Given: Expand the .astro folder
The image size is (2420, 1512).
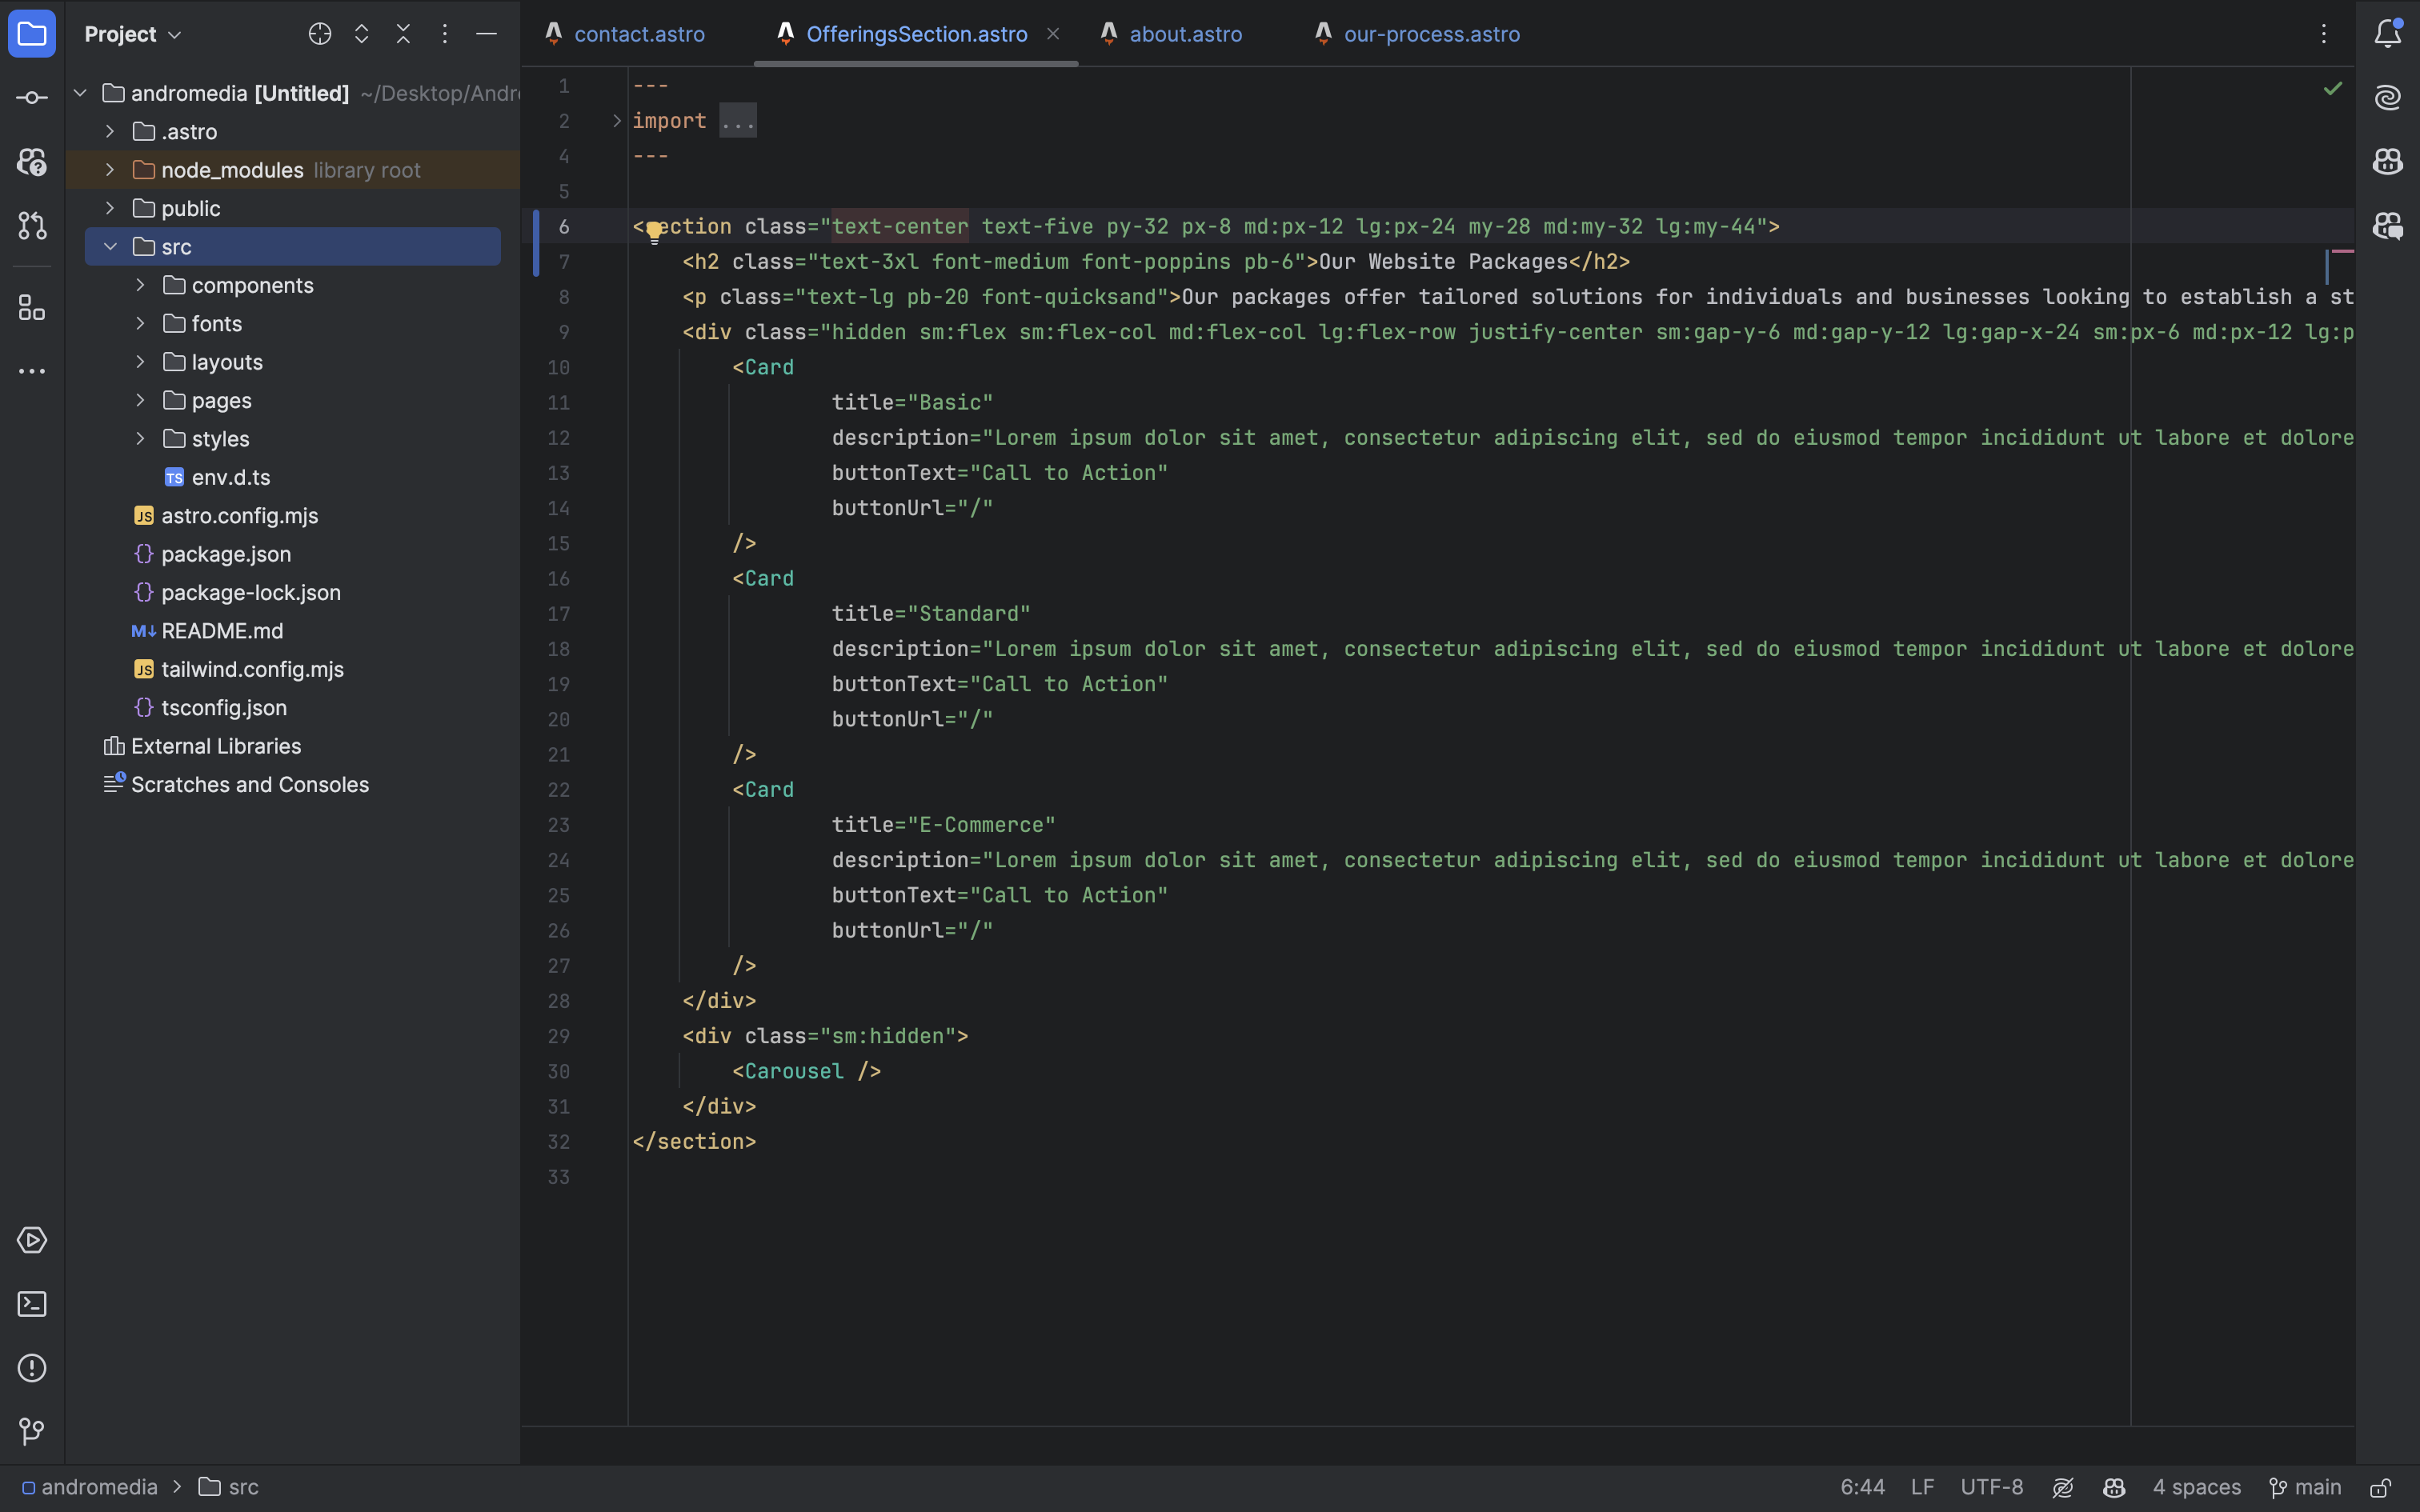Looking at the screenshot, I should click(x=110, y=132).
